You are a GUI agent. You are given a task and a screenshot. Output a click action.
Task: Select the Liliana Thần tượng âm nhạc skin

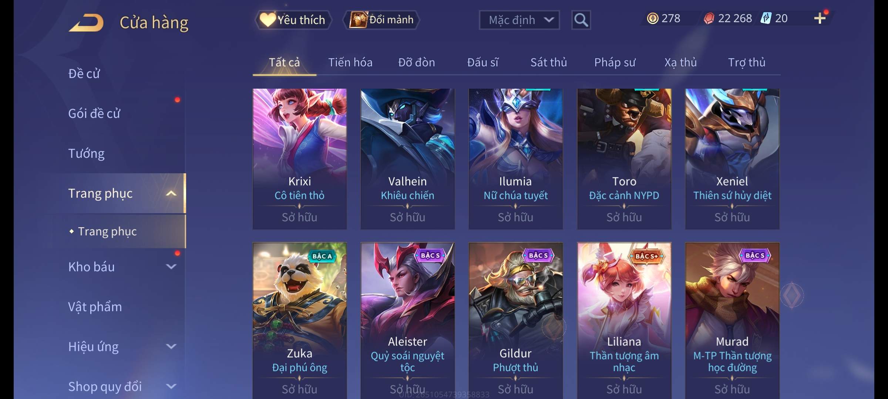pyautogui.click(x=624, y=321)
